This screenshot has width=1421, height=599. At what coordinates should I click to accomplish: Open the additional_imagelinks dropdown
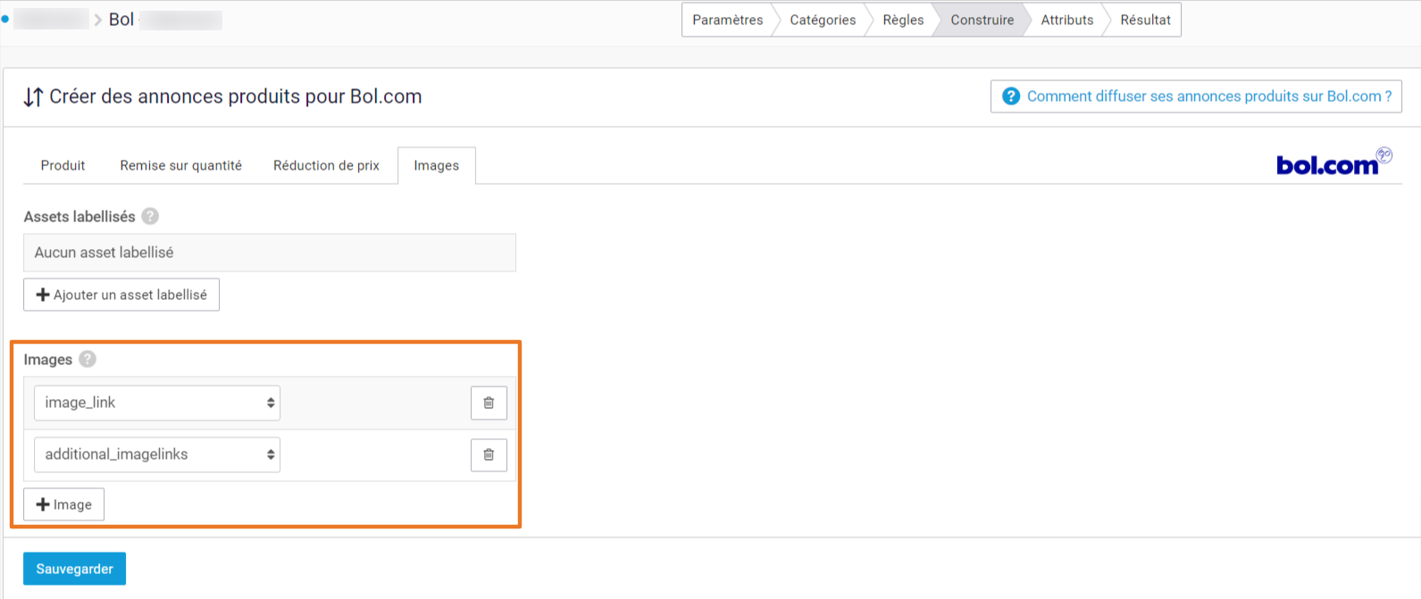[x=157, y=454]
